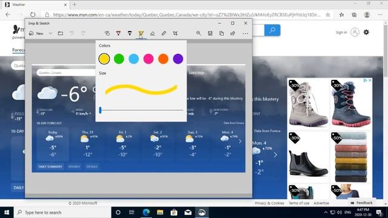
Task: Choose green highlighter color
Action: click(119, 59)
